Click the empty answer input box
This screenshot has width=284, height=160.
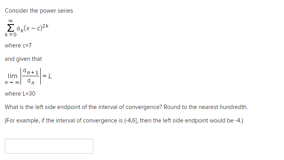pyautogui.click(x=49, y=146)
